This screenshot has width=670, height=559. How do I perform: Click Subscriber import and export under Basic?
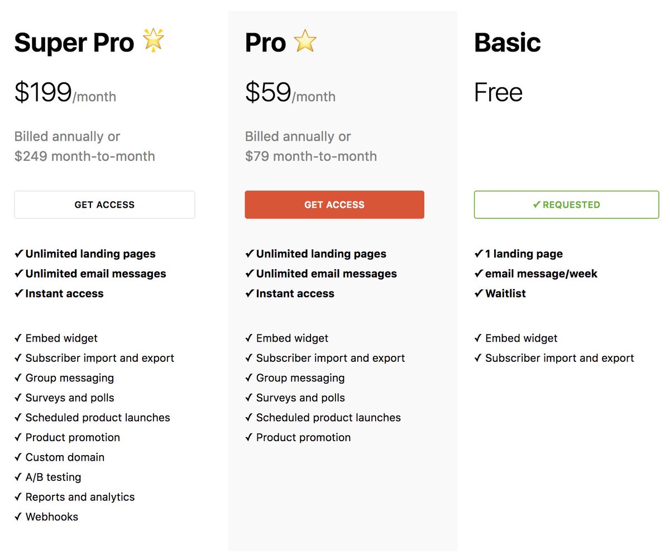(x=559, y=358)
